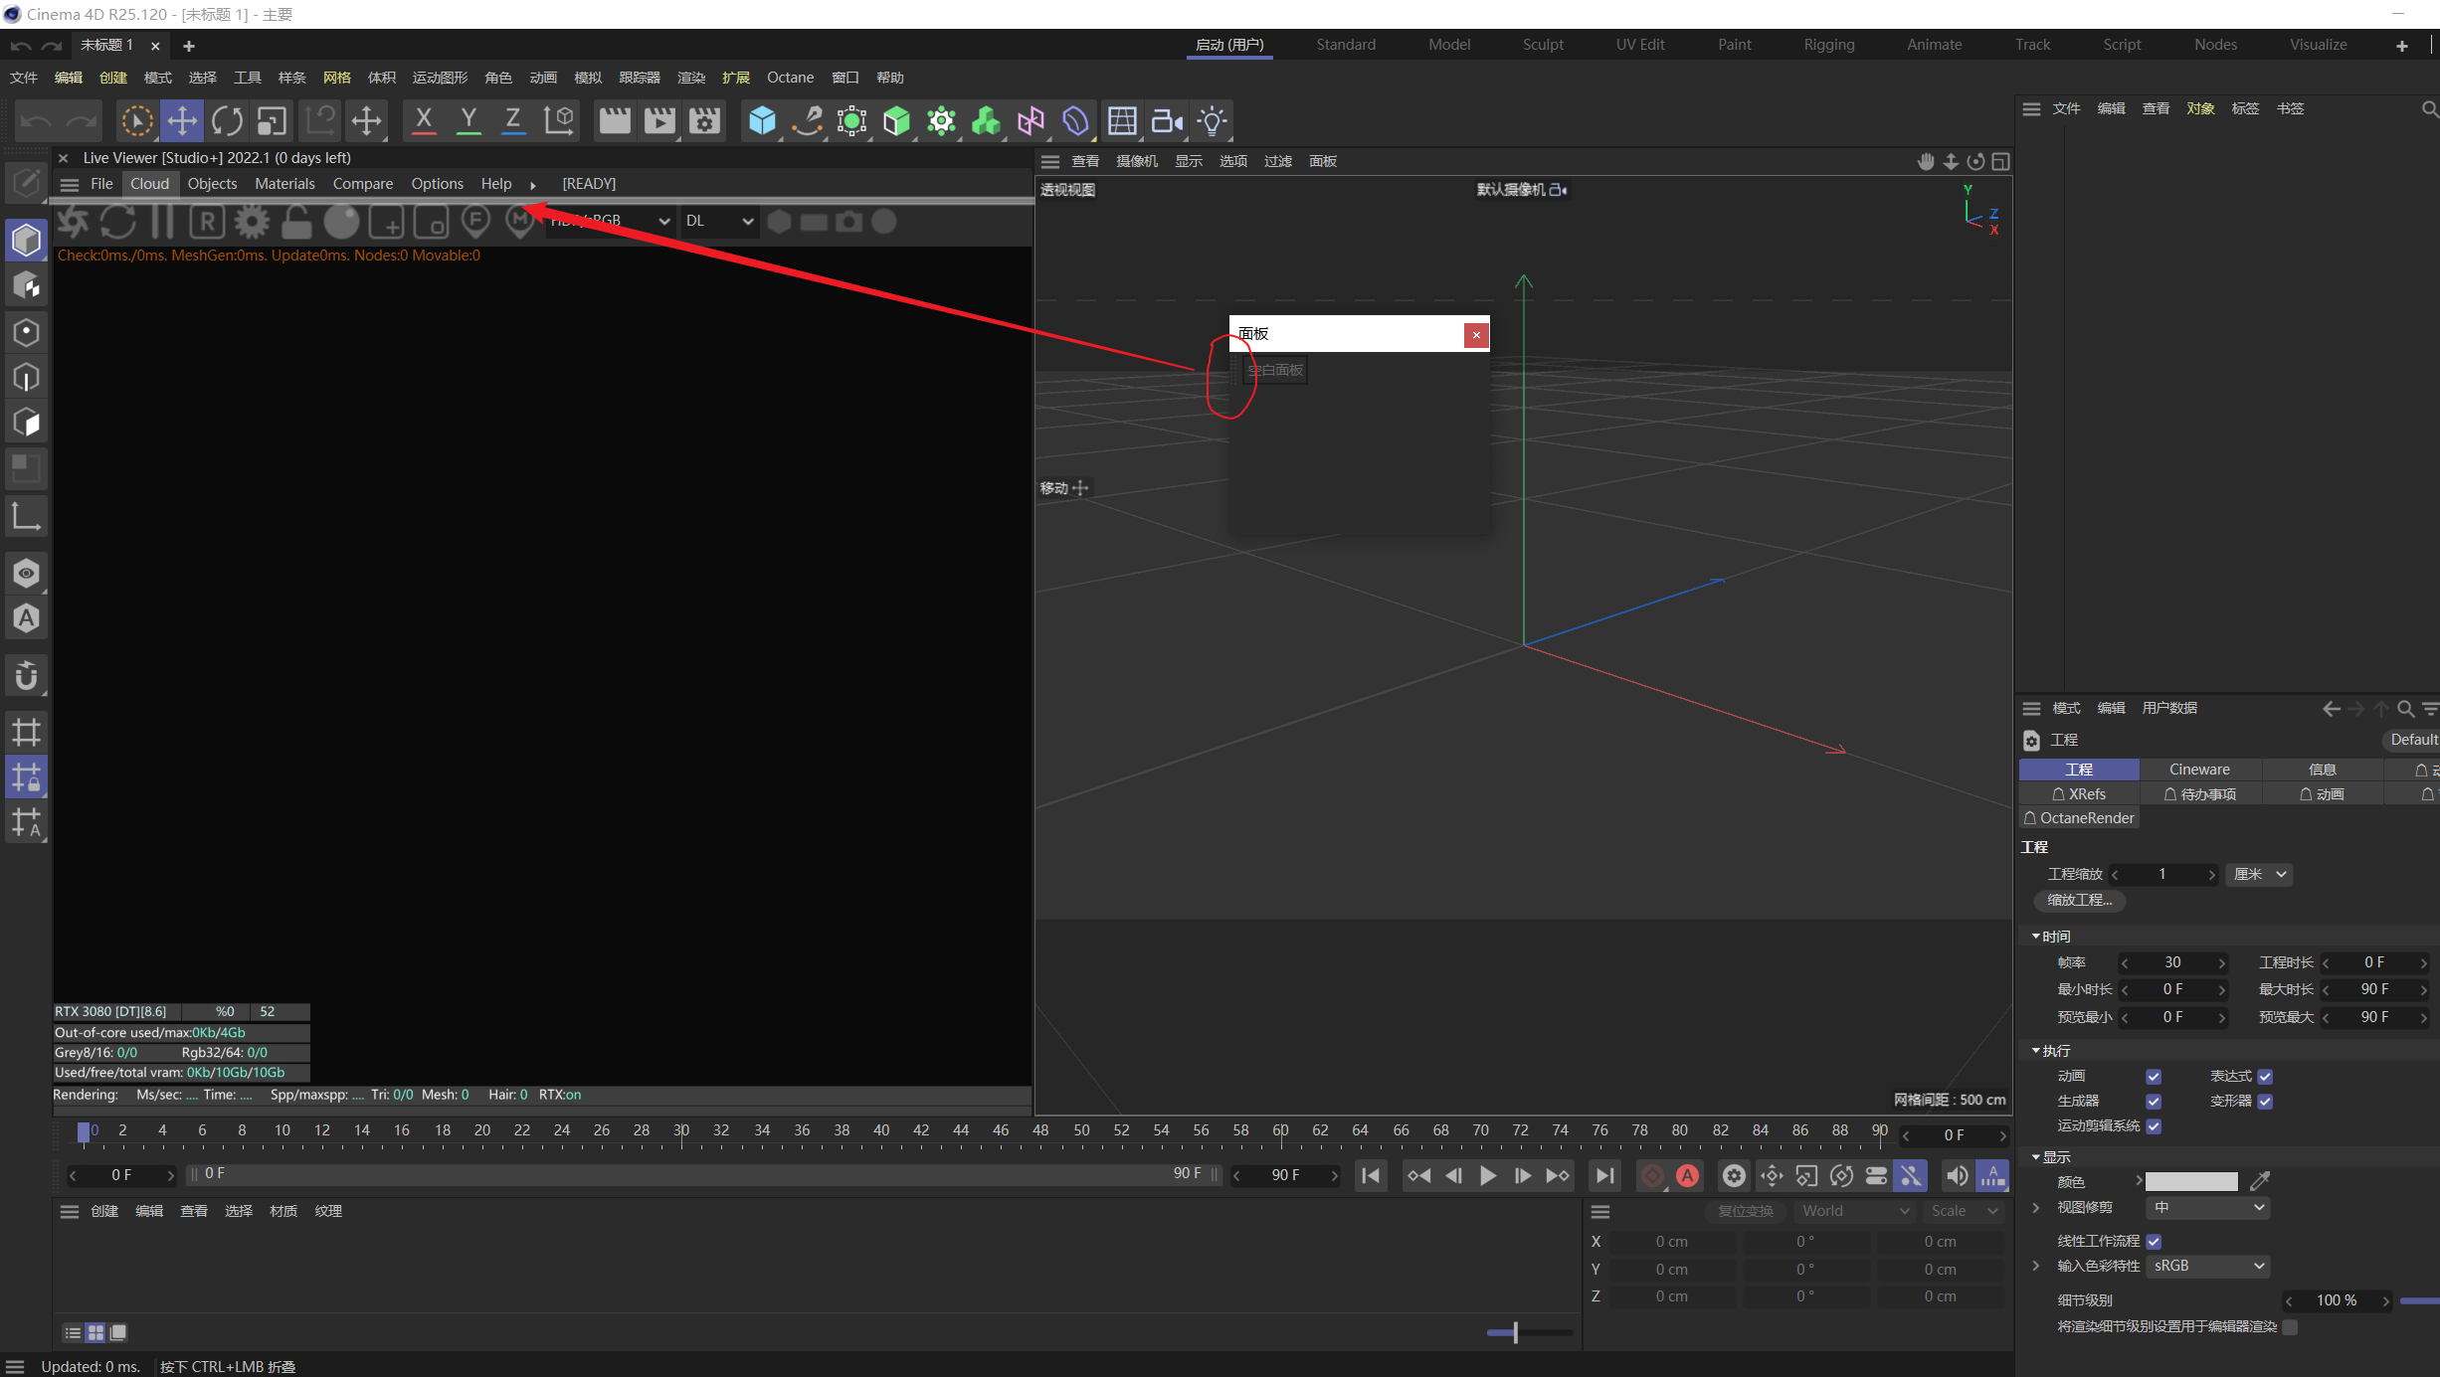Click the Camera object icon
Screen dimensions: 2440x1377
pyautogui.click(x=1166, y=121)
